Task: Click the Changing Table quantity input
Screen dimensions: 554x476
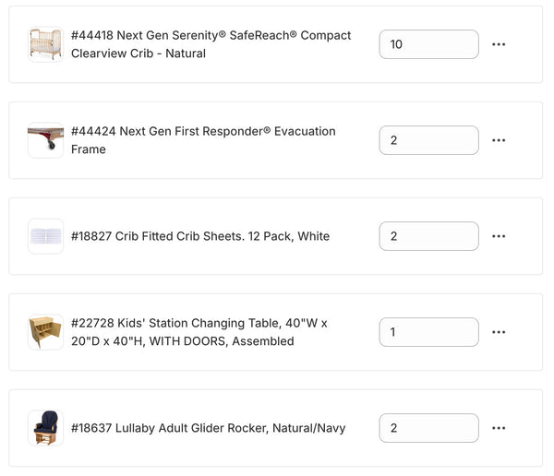Action: (428, 332)
